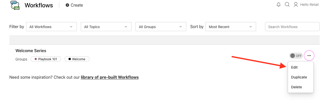The width and height of the screenshot is (325, 105).
Task: Click the app logo icon
Action: [x=15, y=5]
